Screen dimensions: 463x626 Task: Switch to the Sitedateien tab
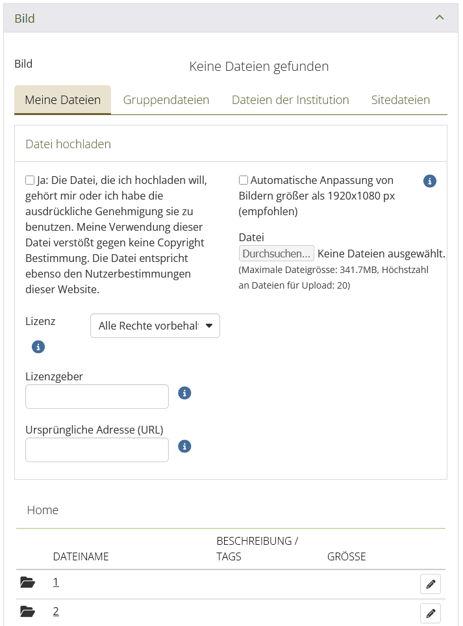401,100
